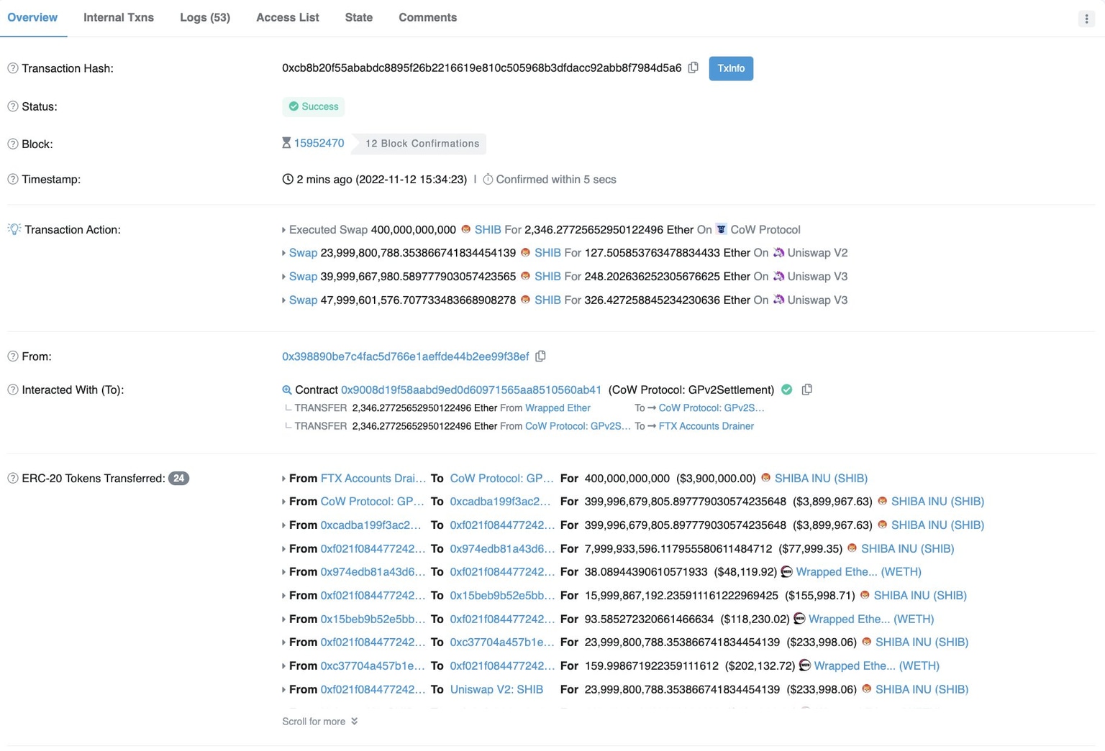The height and width of the screenshot is (751, 1105).
Task: Switch to the State tab
Action: pos(358,17)
